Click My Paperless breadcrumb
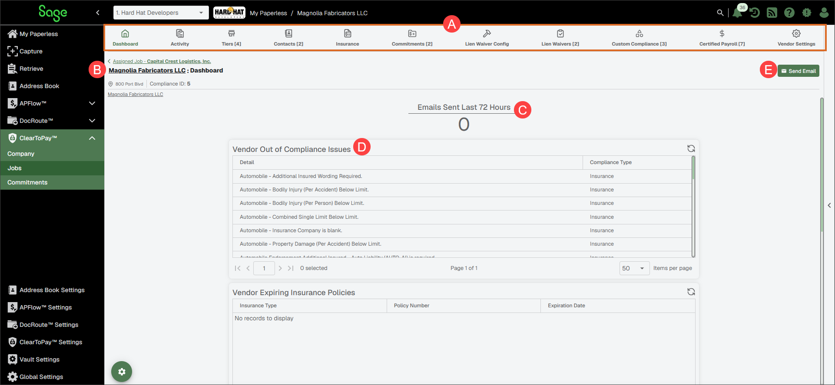Viewport: 835px width, 385px height. 268,13
